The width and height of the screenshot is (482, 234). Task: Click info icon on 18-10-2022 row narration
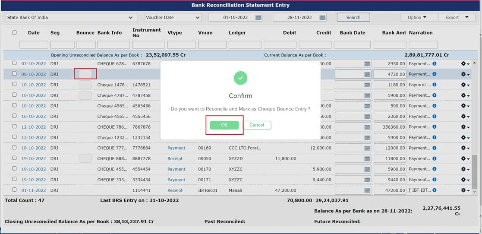[435, 148]
